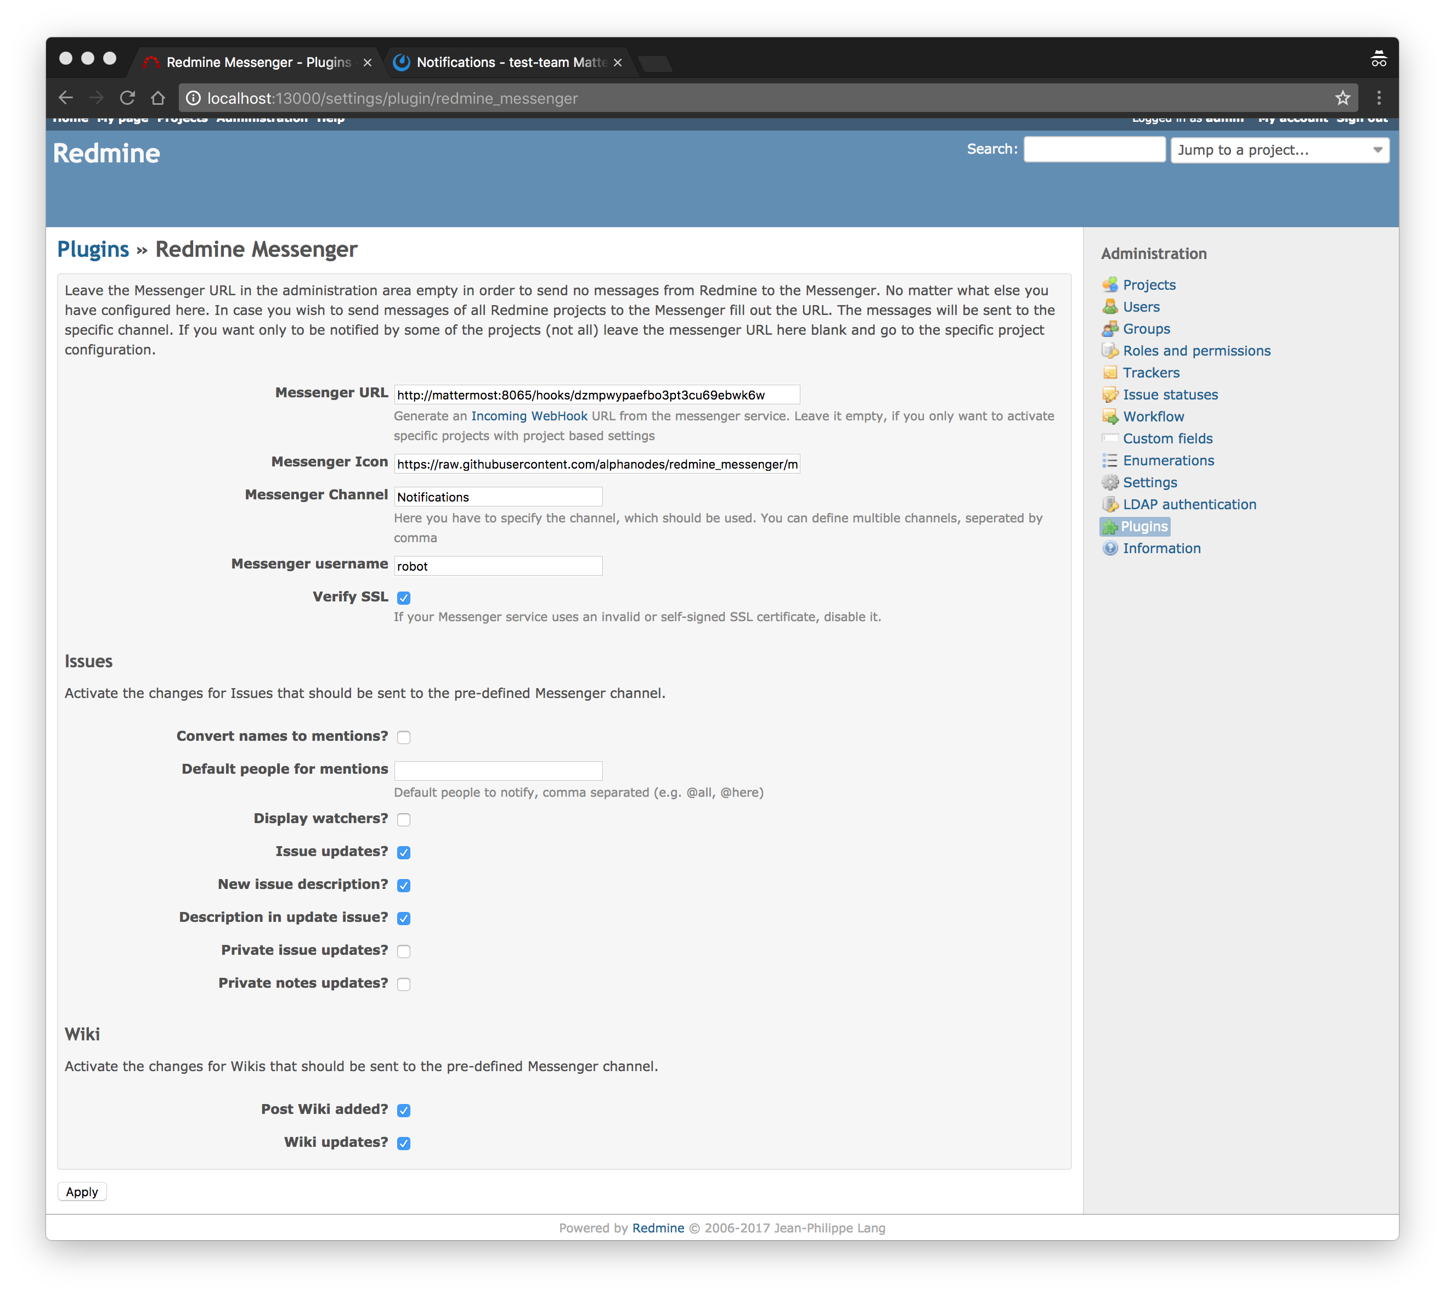Open the Workflow administration icon

[1111, 416]
